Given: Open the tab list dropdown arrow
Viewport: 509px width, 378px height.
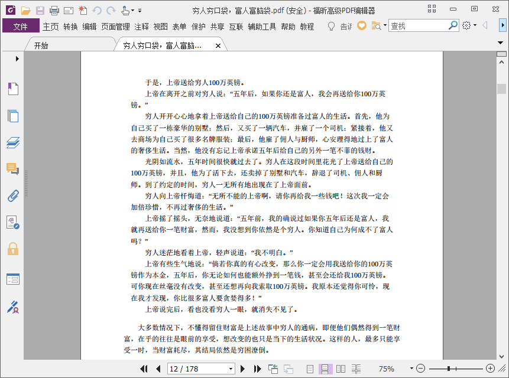Looking at the screenshot, I should point(500,43).
